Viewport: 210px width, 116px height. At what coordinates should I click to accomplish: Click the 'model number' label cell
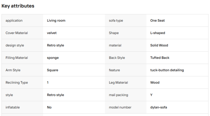click(x=126, y=107)
